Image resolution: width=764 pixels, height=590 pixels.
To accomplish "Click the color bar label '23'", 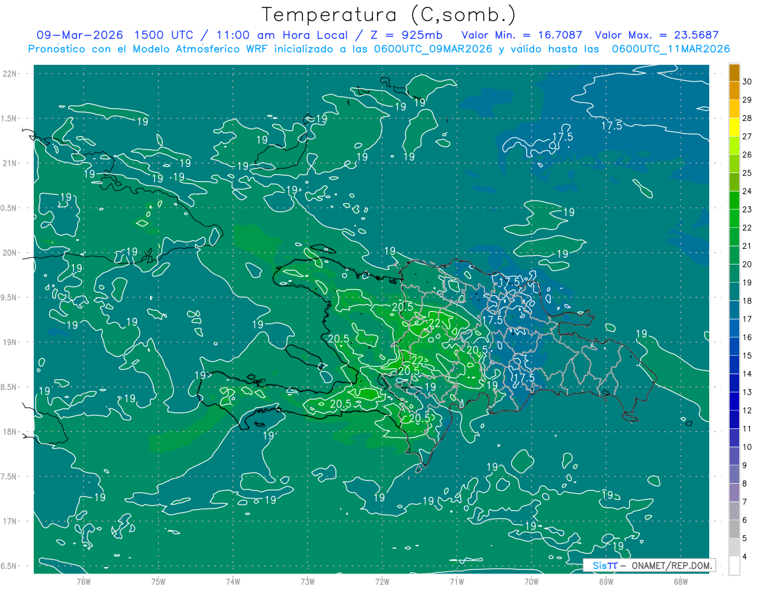I will point(747,209).
